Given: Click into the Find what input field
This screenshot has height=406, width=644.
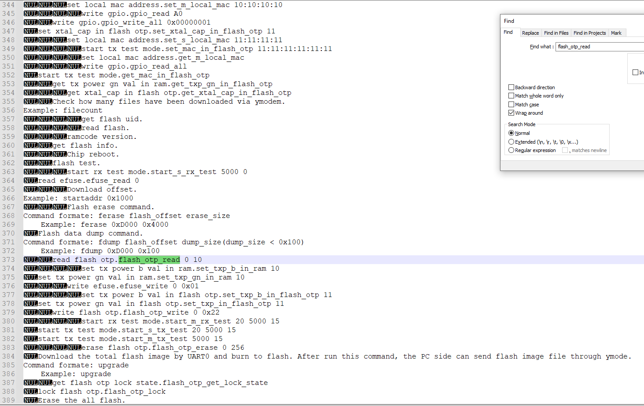Looking at the screenshot, I should 600,47.
